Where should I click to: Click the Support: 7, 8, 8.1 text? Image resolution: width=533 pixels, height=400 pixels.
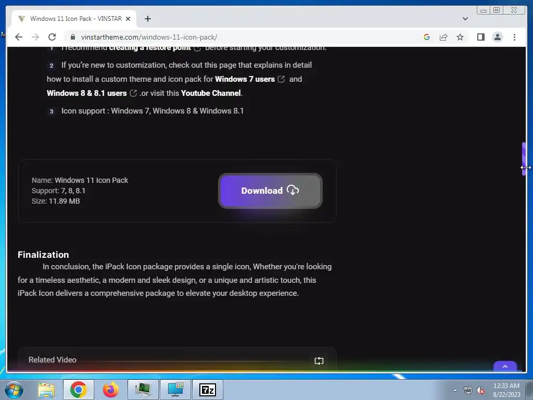click(58, 191)
